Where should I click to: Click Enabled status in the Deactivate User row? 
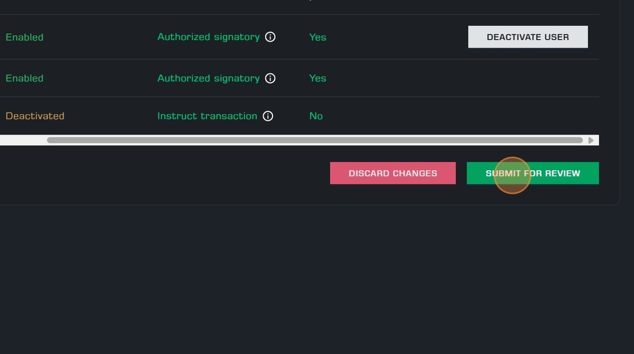[24, 37]
